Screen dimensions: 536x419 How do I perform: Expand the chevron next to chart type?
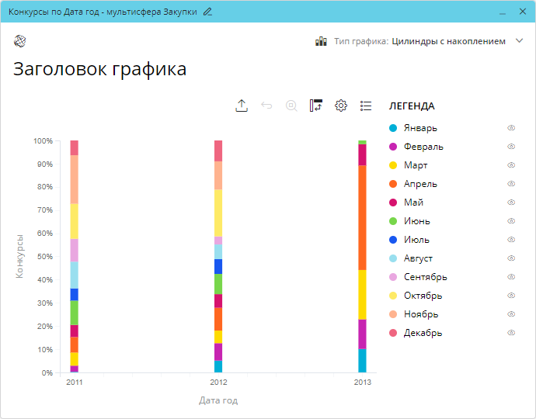[520, 41]
